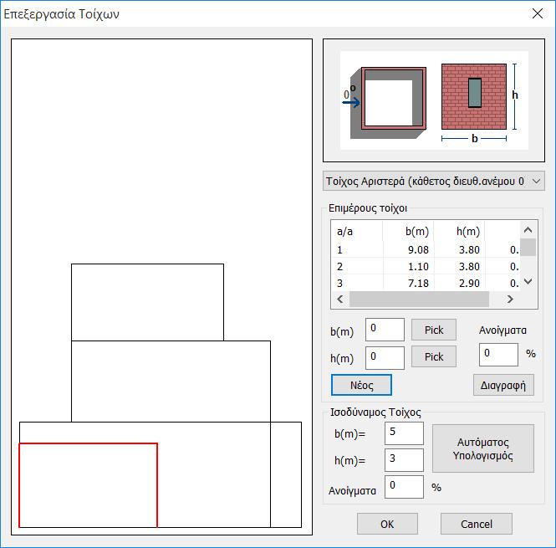Click Αυτόματος Υπολογισμός button
This screenshot has height=548, width=556.
click(483, 448)
